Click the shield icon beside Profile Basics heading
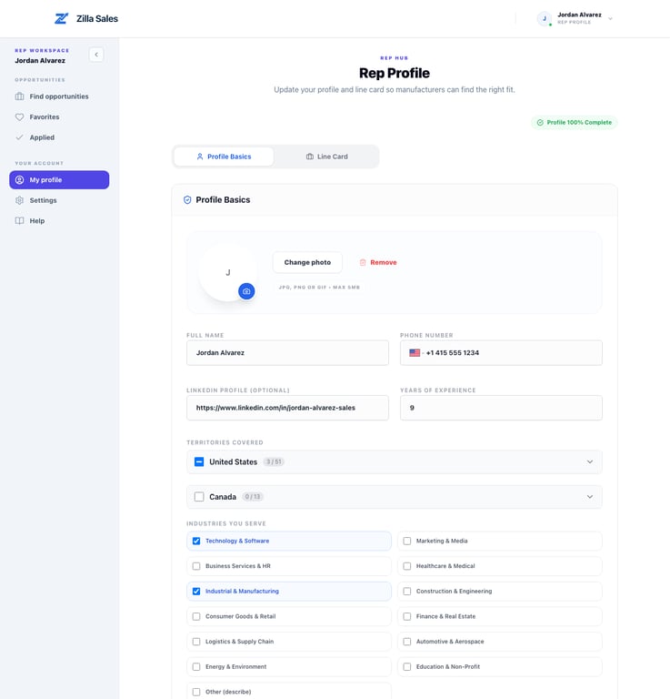Image resolution: width=670 pixels, height=699 pixels. pyautogui.click(x=187, y=199)
